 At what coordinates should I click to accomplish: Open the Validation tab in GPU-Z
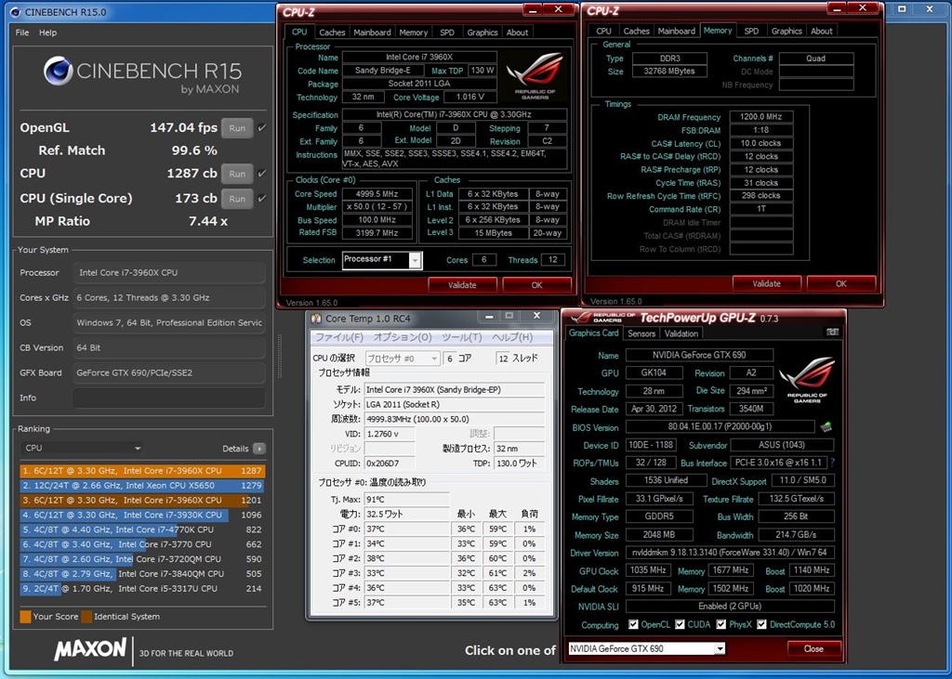(681, 333)
